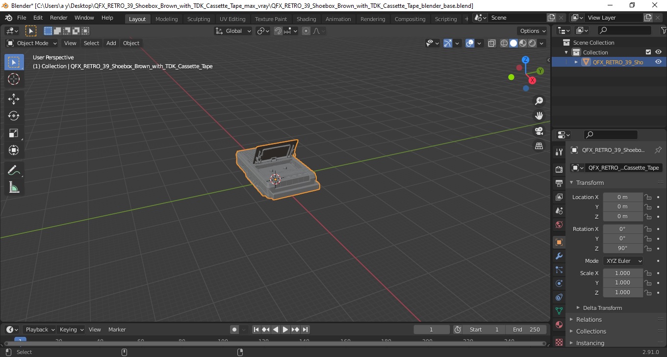
Task: Switch to the Modeling workspace tab
Action: (x=167, y=19)
